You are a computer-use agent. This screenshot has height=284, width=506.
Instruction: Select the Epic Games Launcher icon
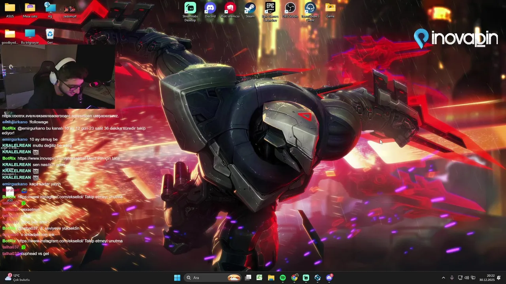pyautogui.click(x=270, y=12)
